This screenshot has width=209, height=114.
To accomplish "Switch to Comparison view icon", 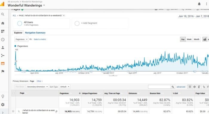I will [204, 87].
